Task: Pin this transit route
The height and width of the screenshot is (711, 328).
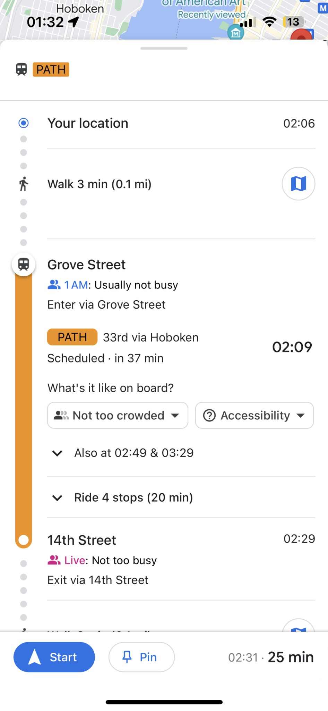Action: point(141,657)
